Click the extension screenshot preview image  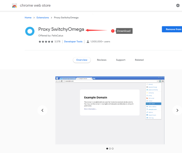[110, 110]
